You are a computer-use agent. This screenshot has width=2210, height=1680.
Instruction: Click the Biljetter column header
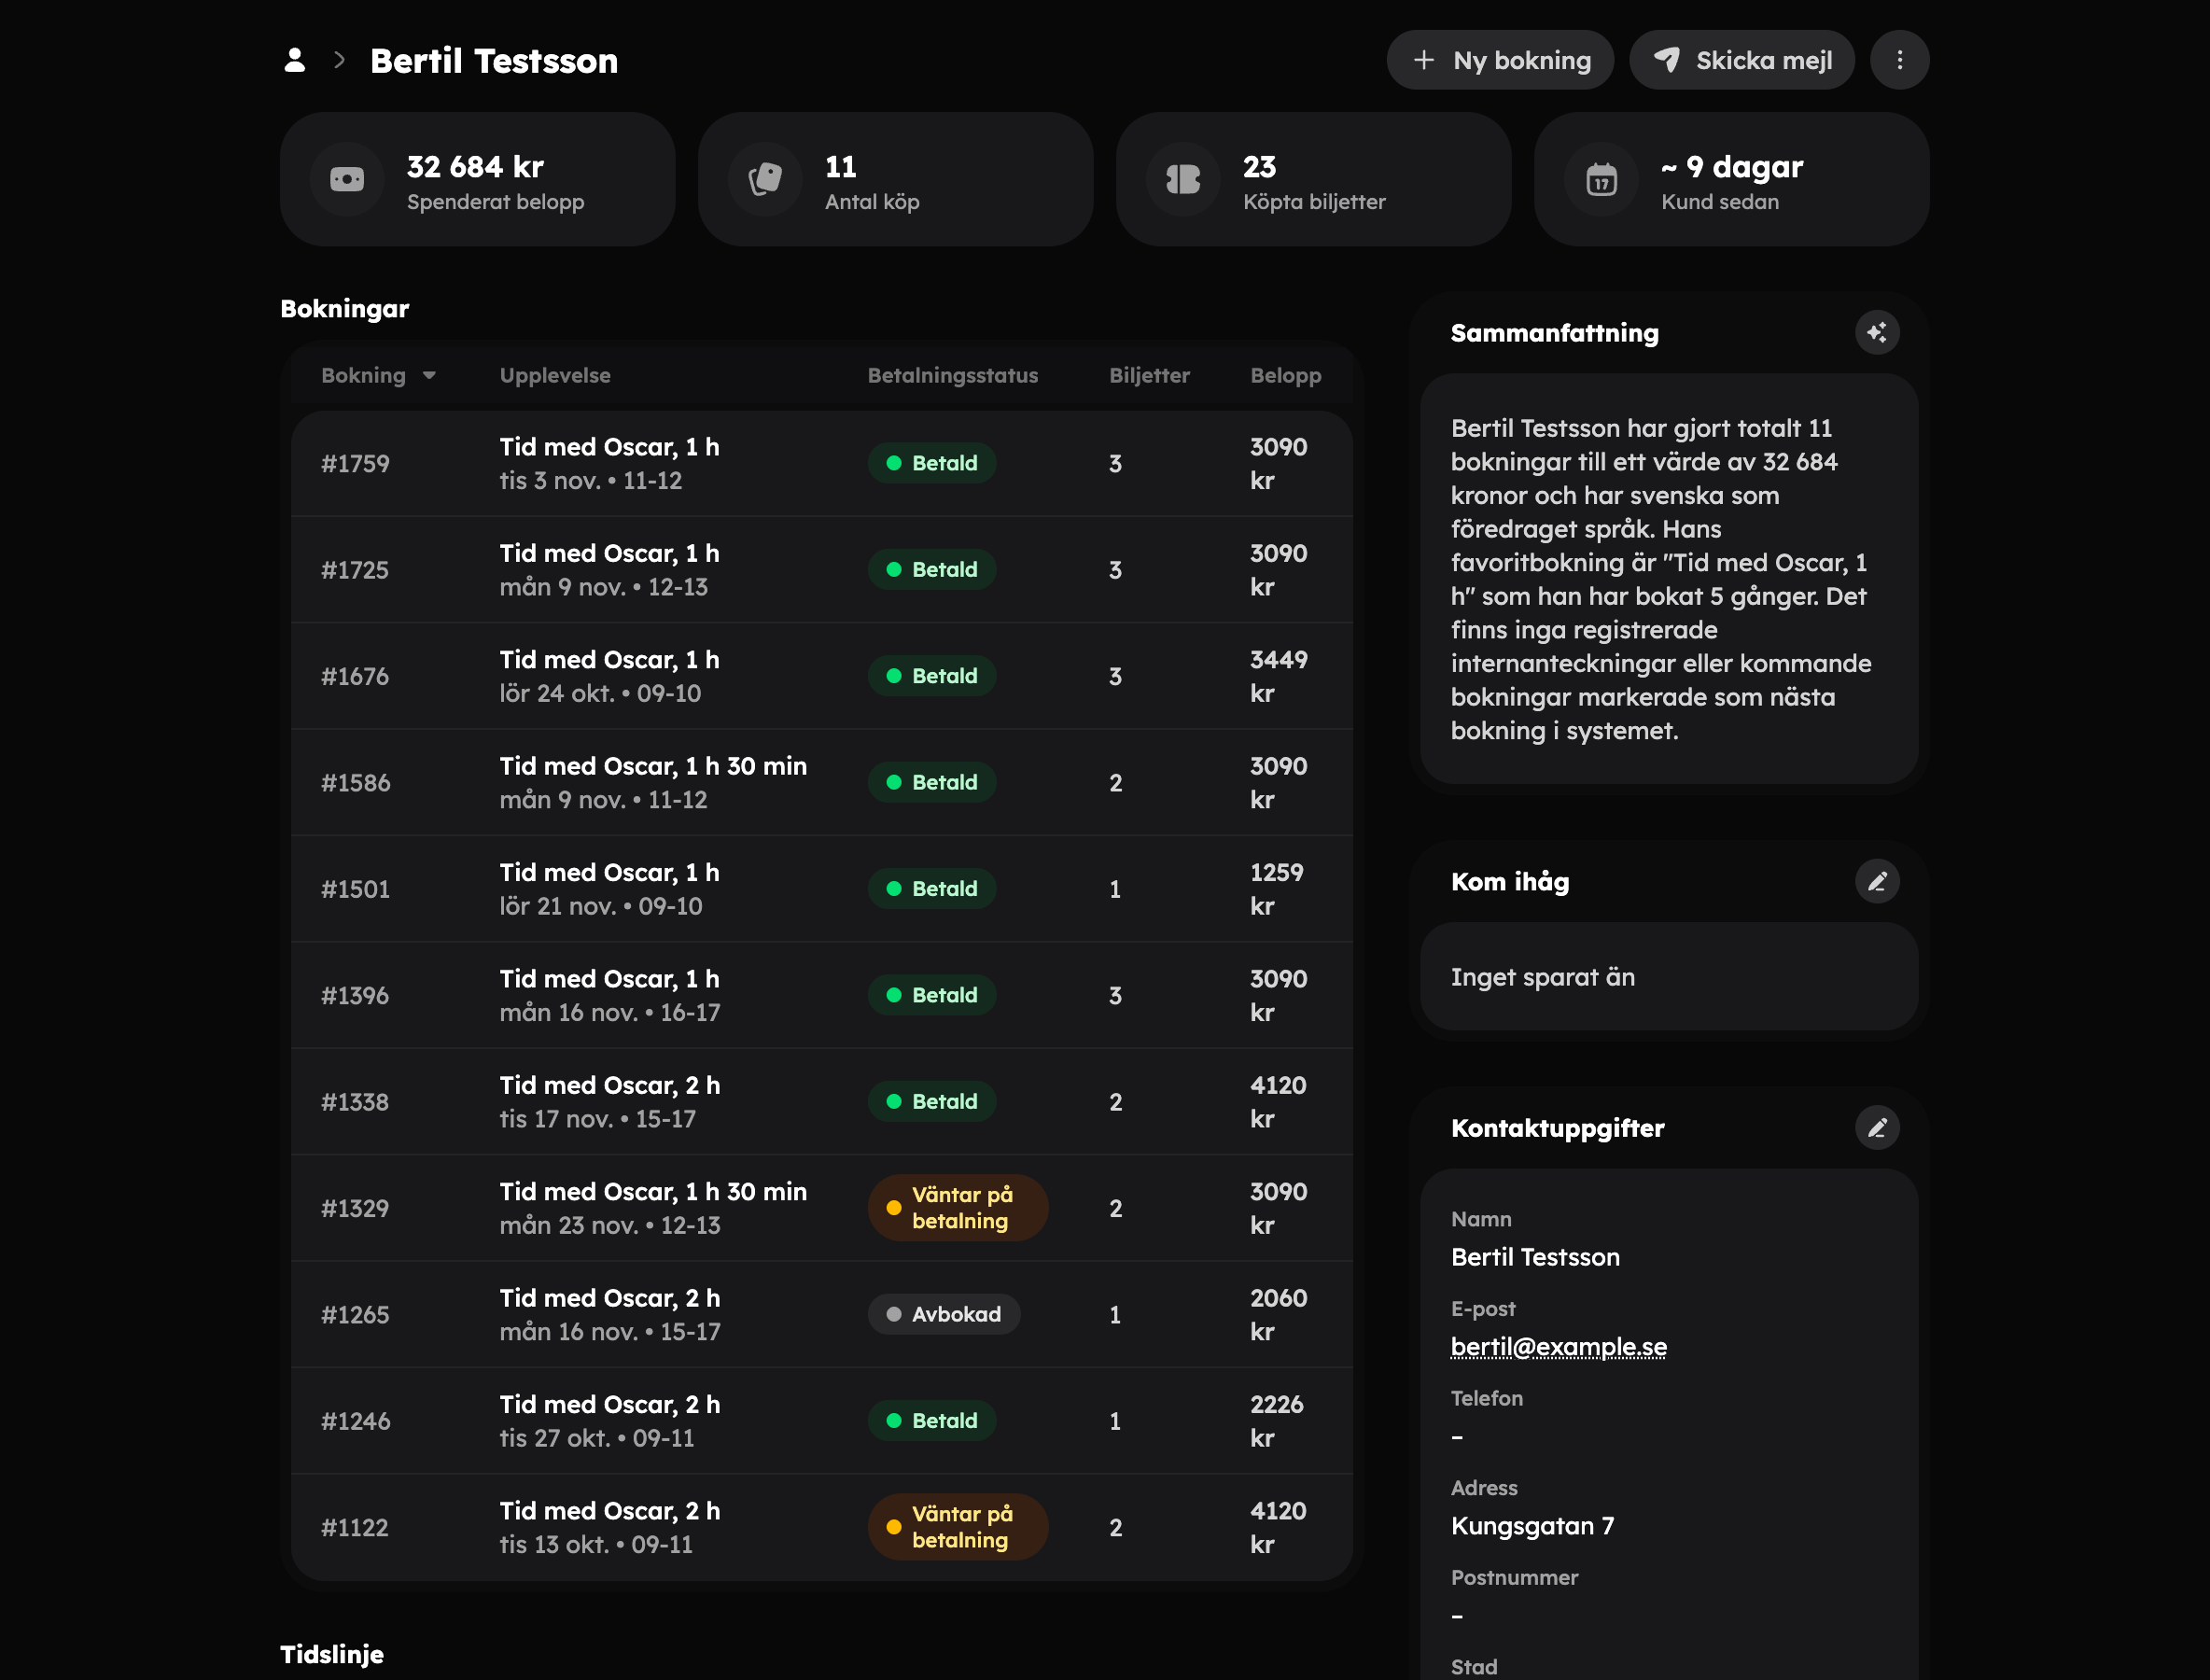pos(1149,376)
